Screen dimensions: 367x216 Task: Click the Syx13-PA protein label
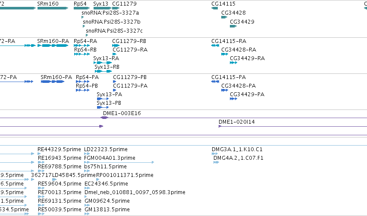tap(110, 94)
